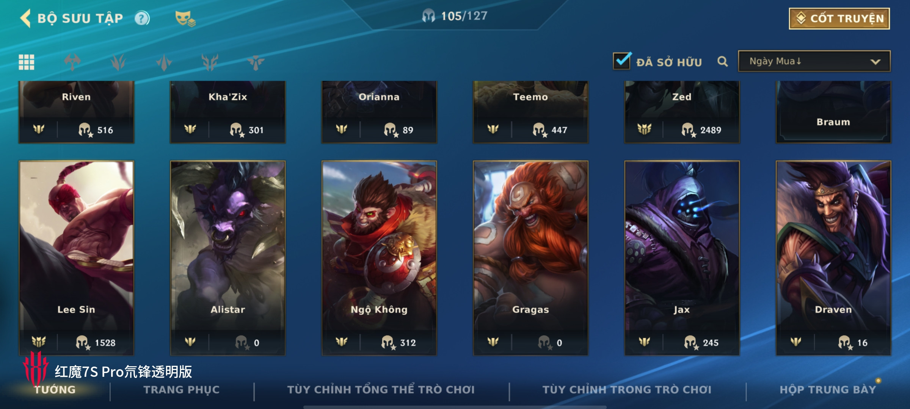Go back using the Bộ Sưu Tập arrow

coord(26,18)
